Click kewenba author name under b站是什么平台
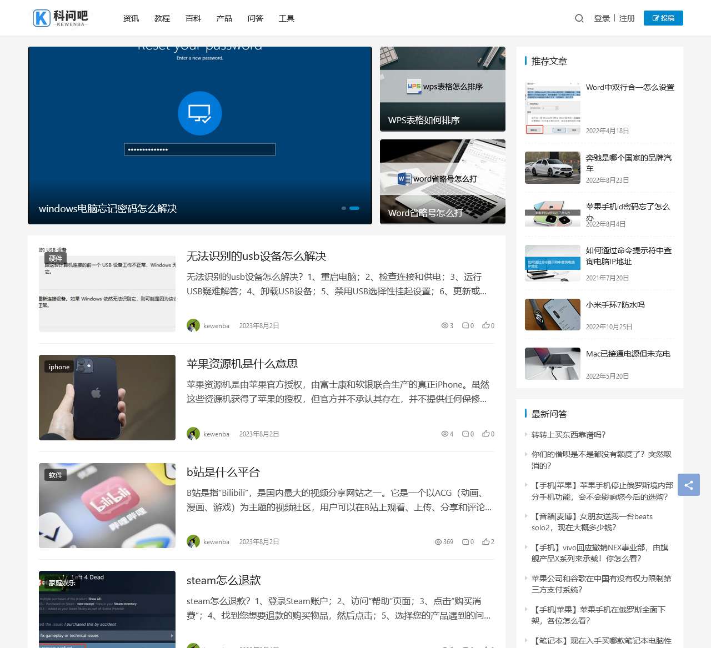The image size is (711, 648). tap(216, 542)
